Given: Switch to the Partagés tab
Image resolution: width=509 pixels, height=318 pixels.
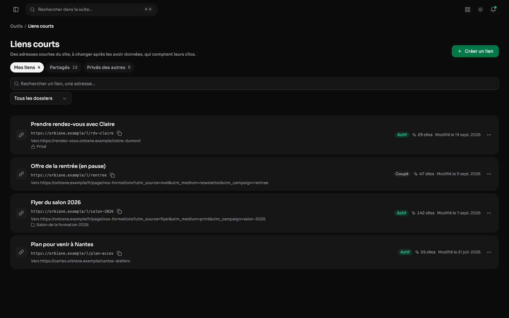Looking at the screenshot, I should 64,67.
